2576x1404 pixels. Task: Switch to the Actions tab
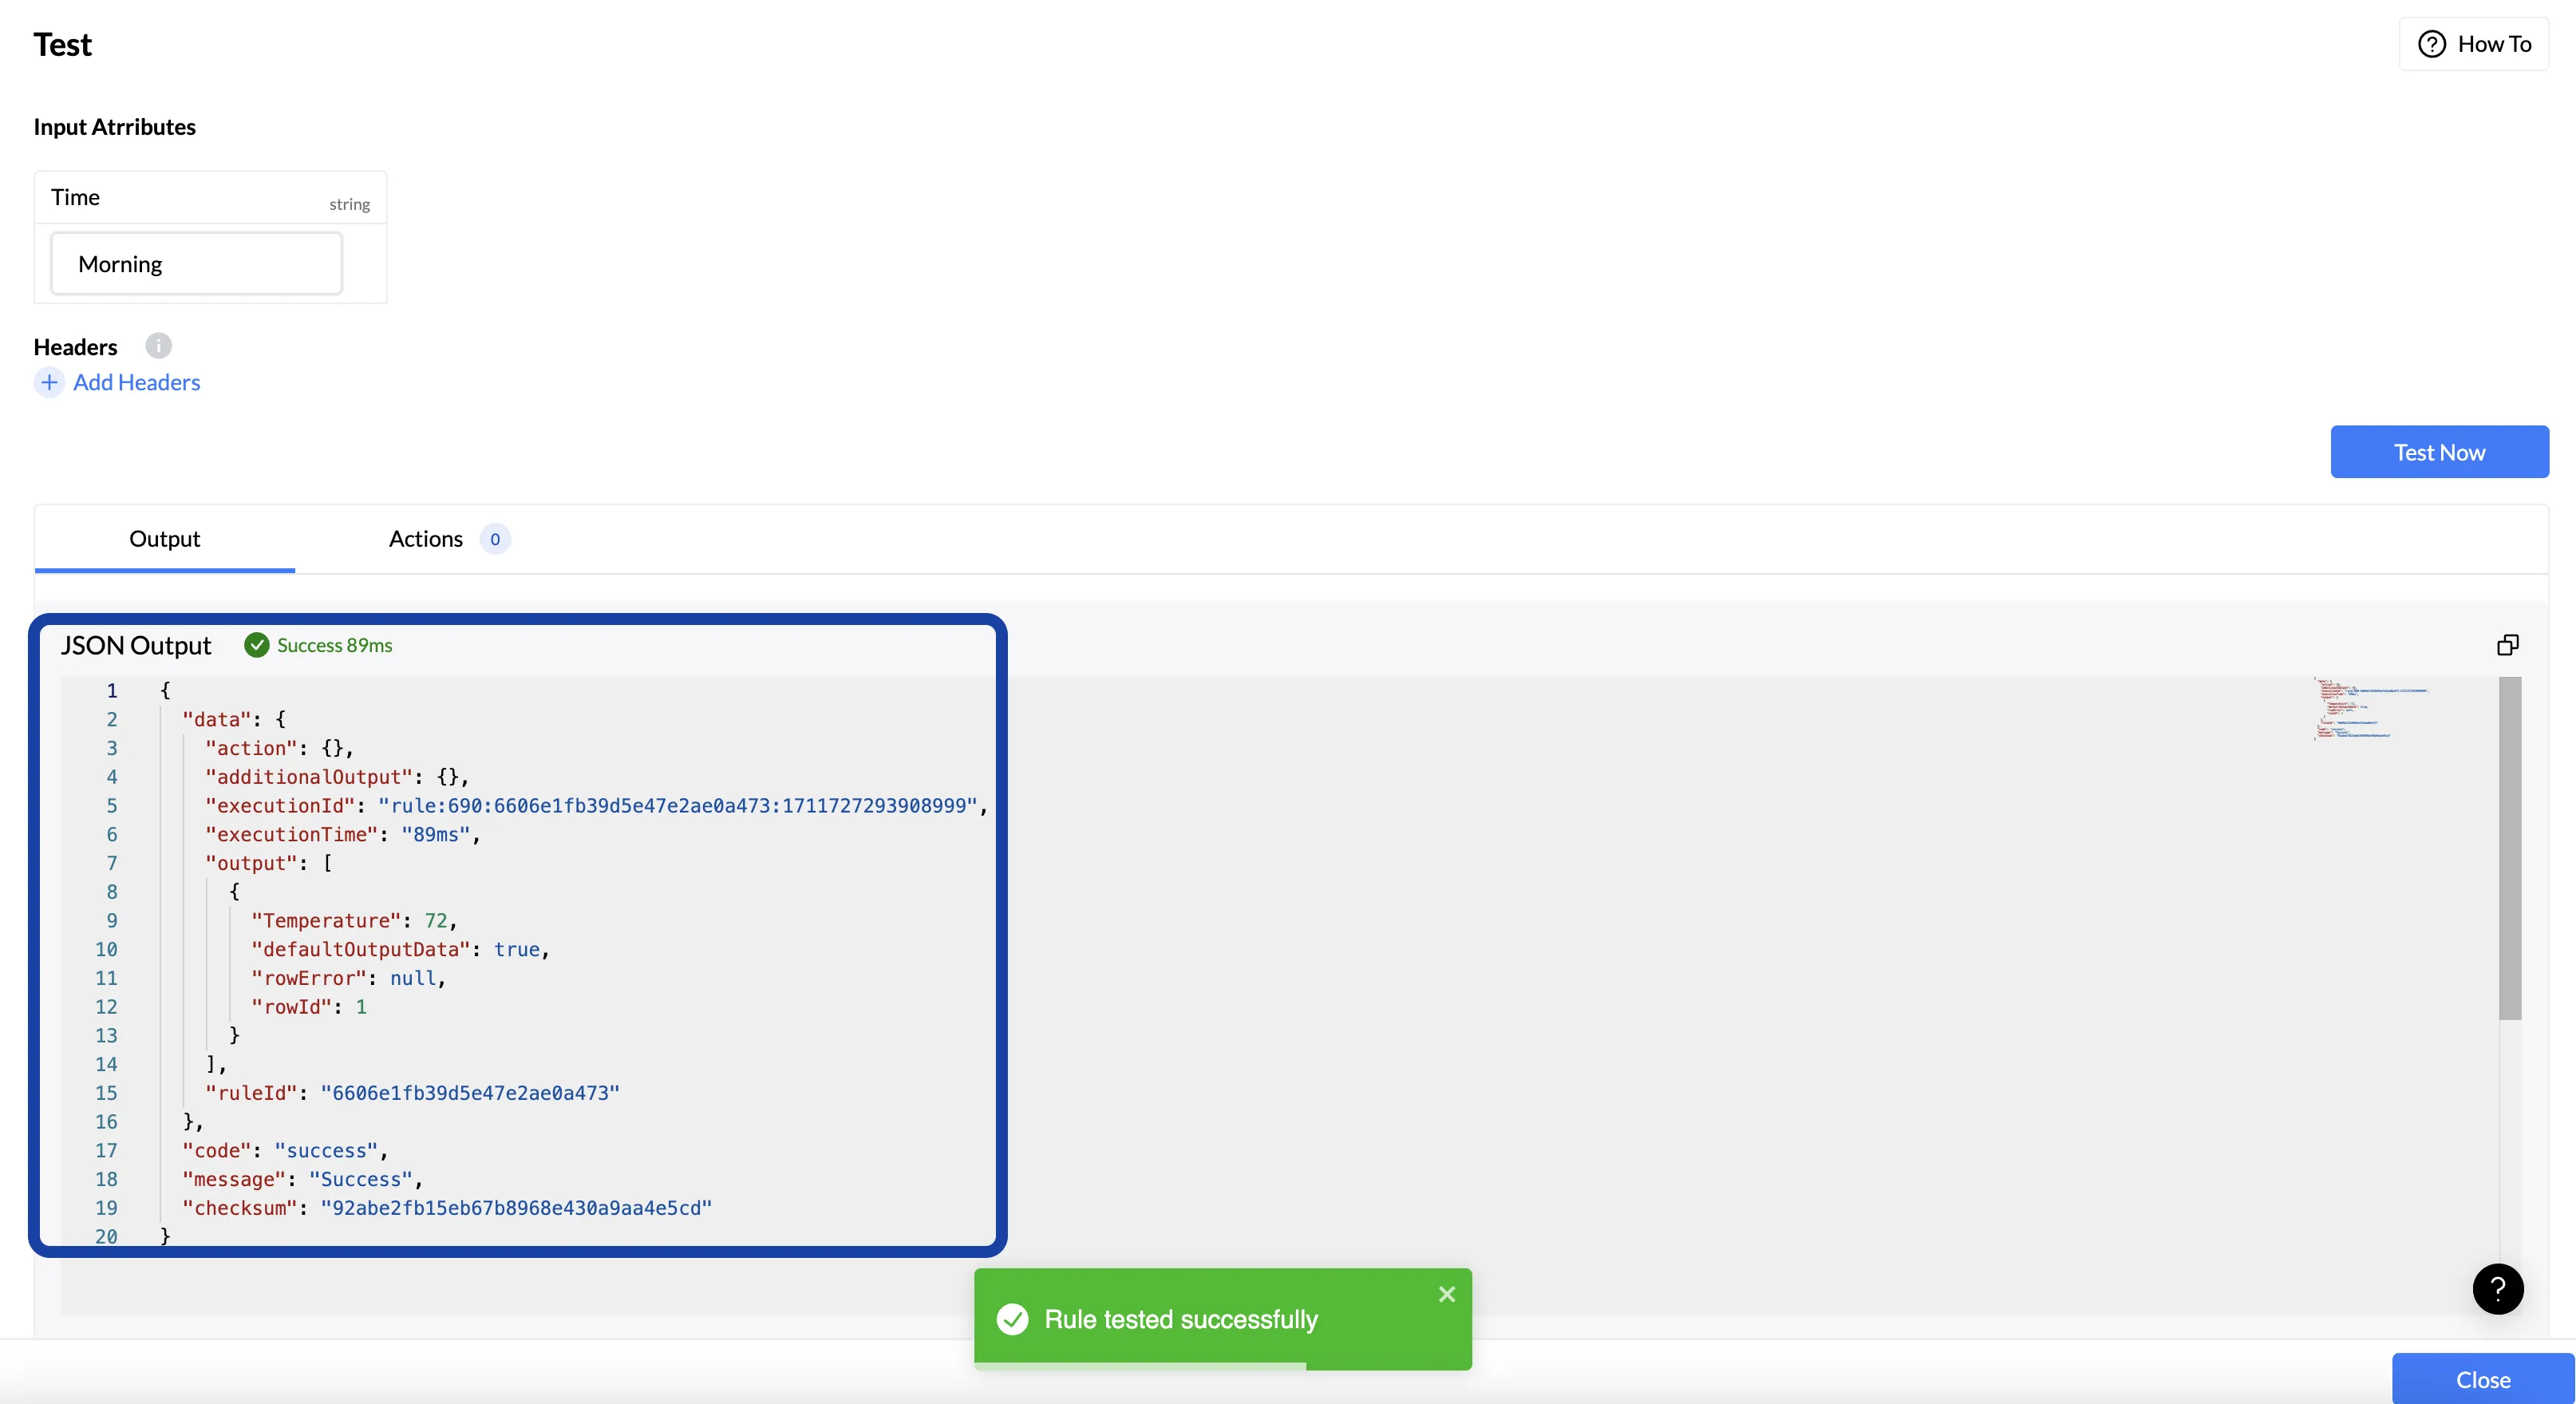coord(426,539)
